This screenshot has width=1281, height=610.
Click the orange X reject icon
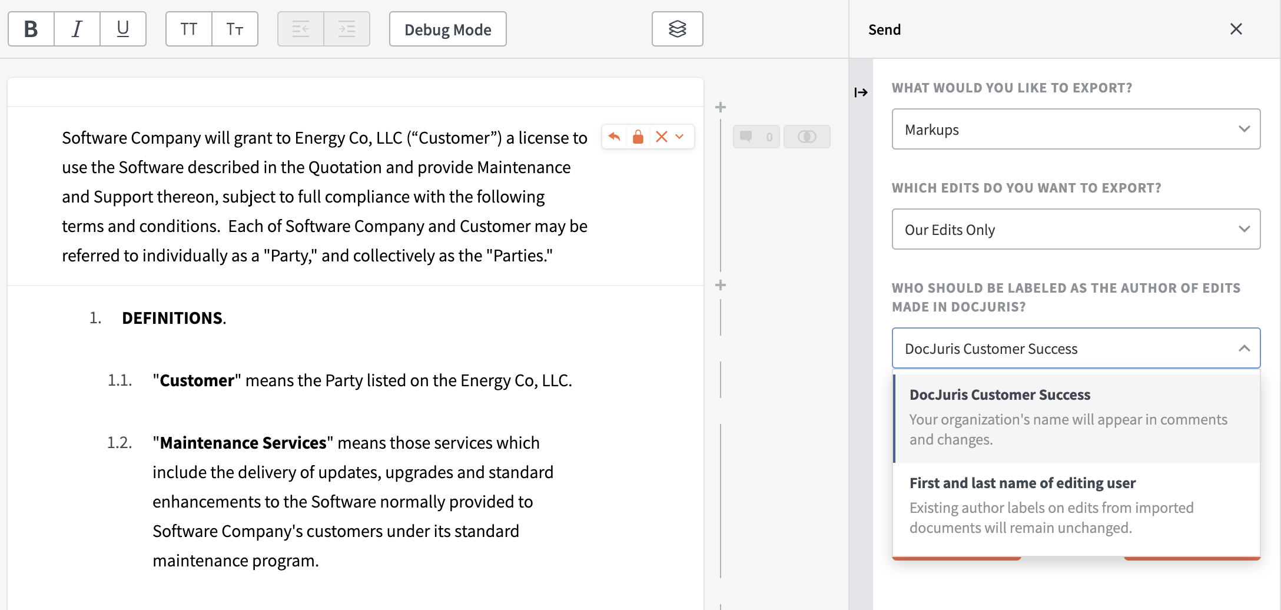pyautogui.click(x=662, y=137)
